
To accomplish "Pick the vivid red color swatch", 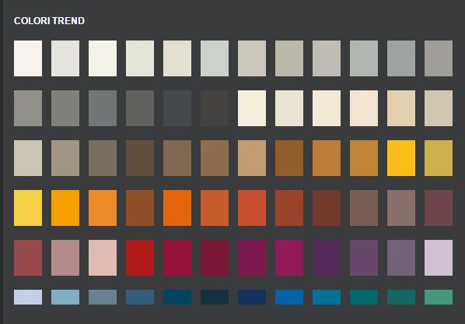I will tap(140, 258).
